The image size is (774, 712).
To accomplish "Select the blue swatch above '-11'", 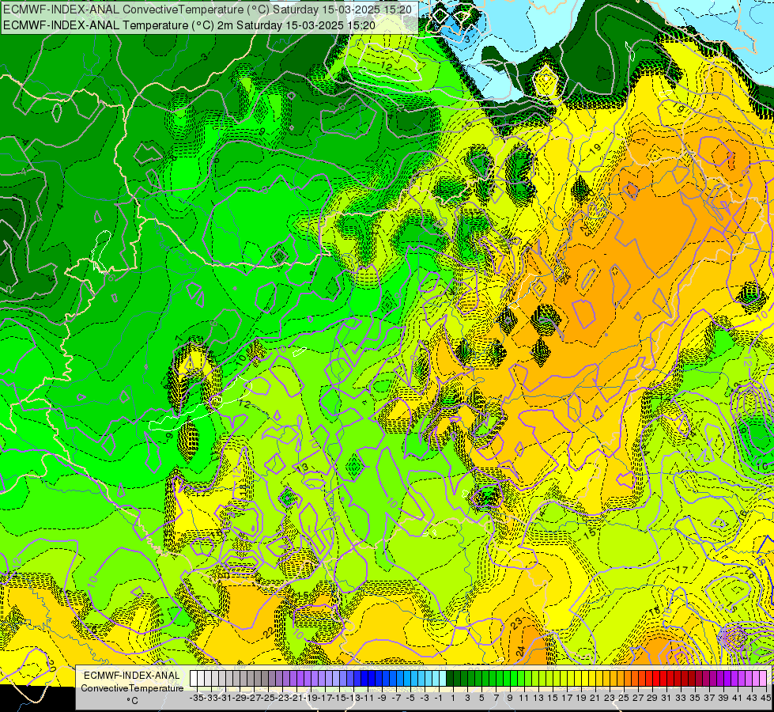I will 364,678.
